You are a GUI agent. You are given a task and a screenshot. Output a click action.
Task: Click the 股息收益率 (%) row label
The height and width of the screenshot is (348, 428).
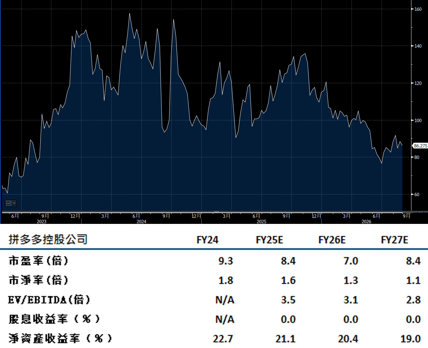pyautogui.click(x=54, y=319)
